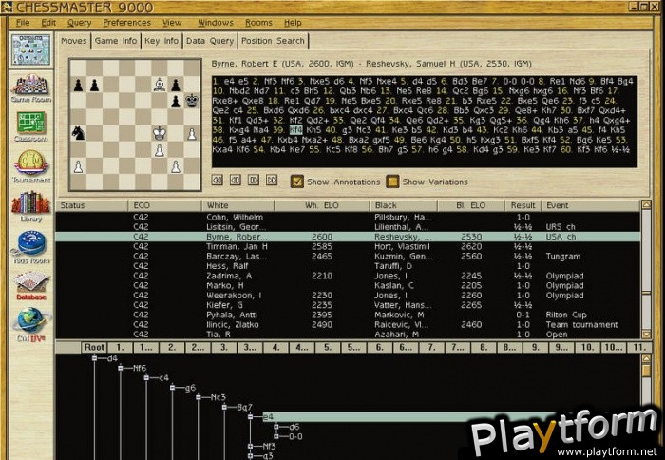Click the black knight on the chessboard
Viewport: 665px width, 460px height.
[x=78, y=133]
